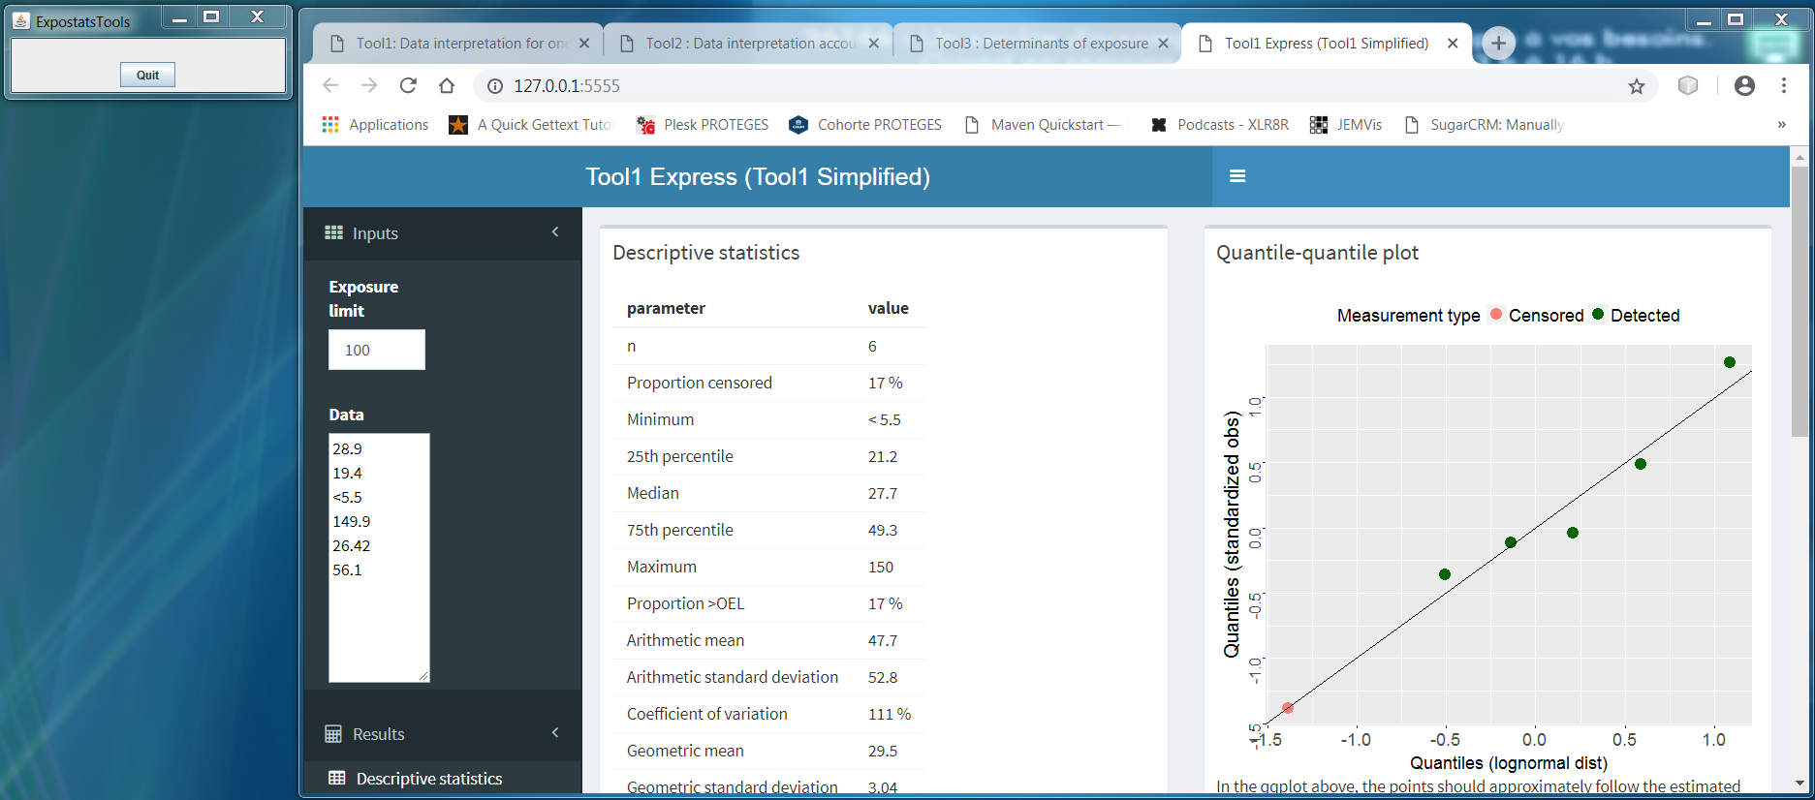The height and width of the screenshot is (800, 1815).
Task: Open the Applications bookmarks shortcut
Action: point(375,125)
